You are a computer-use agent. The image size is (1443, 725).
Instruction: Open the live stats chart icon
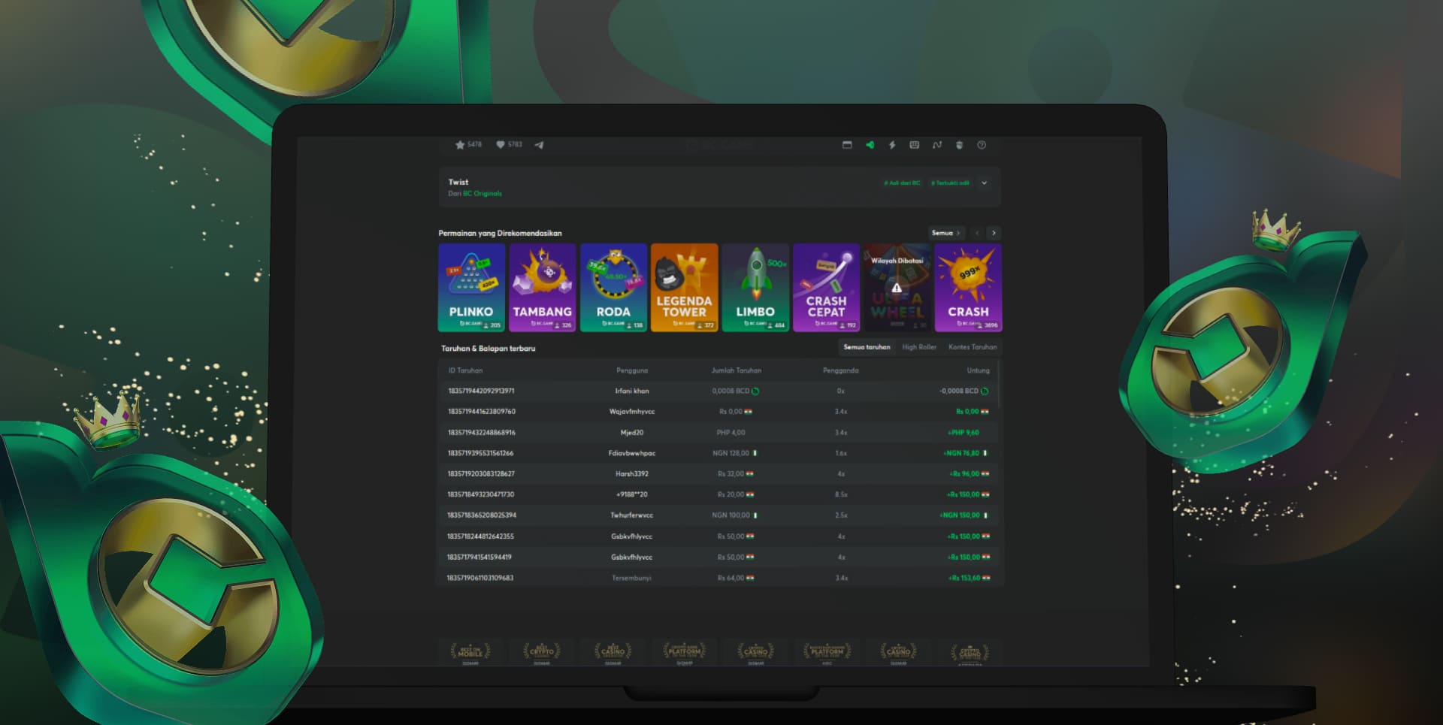[937, 145]
